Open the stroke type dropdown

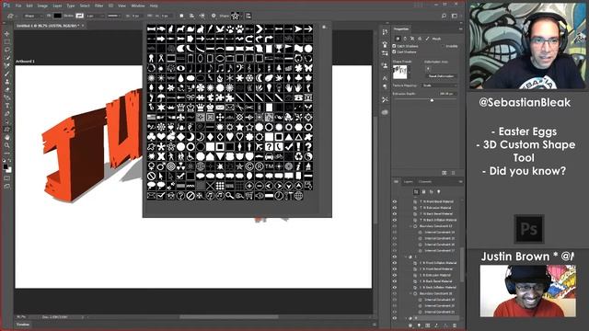click(x=113, y=16)
